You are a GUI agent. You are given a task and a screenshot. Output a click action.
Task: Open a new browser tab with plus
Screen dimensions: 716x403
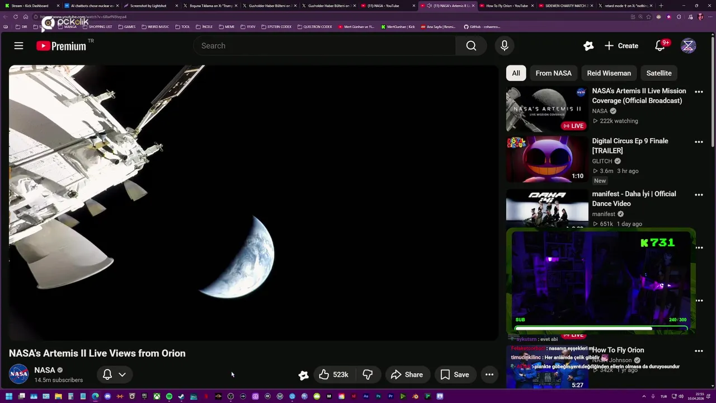click(661, 6)
